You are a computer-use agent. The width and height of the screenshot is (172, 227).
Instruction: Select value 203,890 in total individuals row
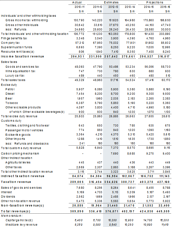coord(164,34)
